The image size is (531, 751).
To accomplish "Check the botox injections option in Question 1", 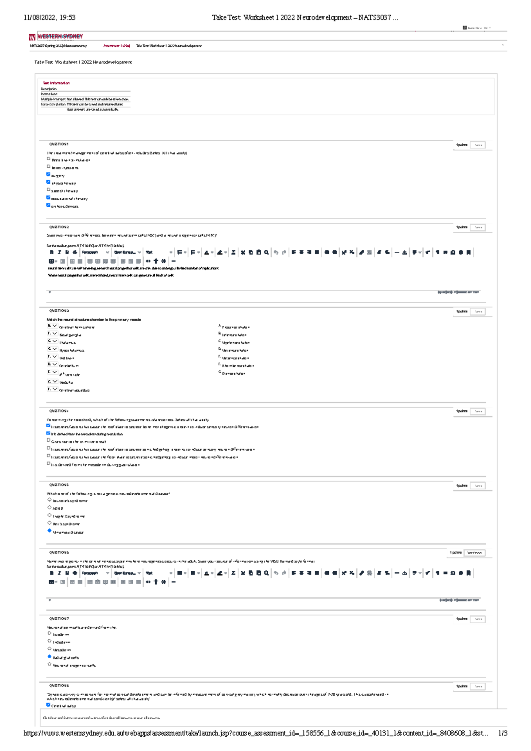I will [48, 166].
